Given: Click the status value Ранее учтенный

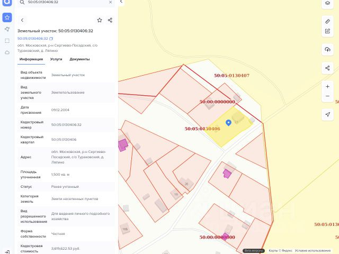Looking at the screenshot, I should (65, 187).
